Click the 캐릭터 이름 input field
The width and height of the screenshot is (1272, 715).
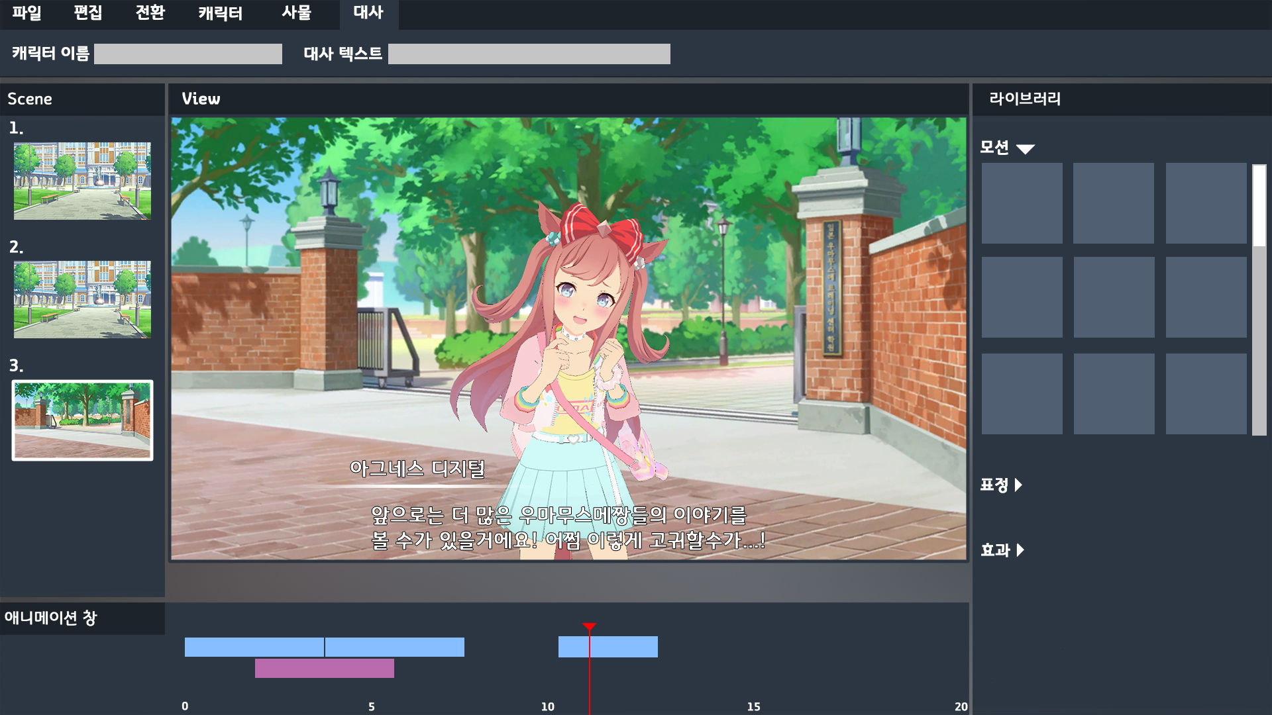coord(188,54)
